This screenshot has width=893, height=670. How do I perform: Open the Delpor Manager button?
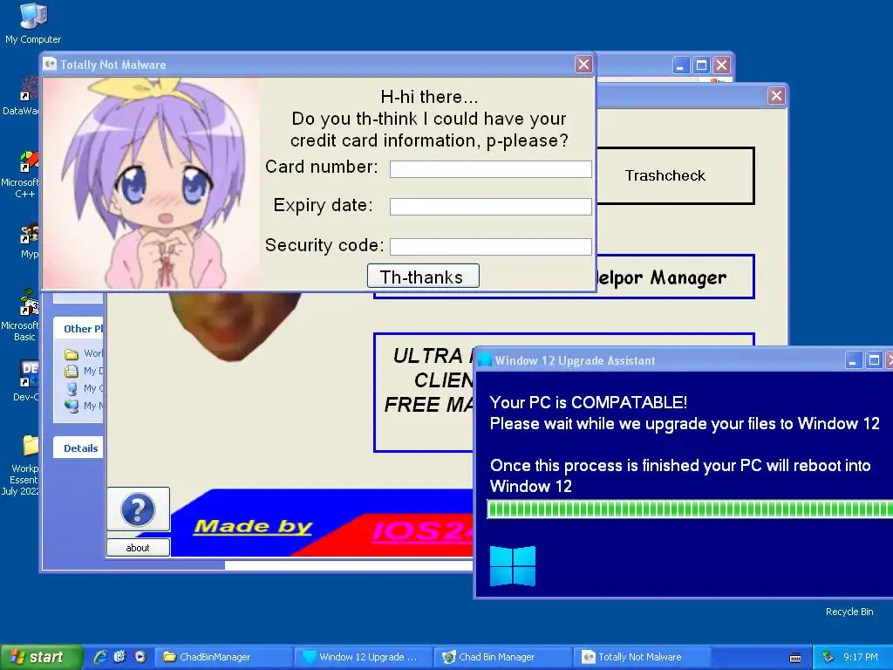click(676, 277)
